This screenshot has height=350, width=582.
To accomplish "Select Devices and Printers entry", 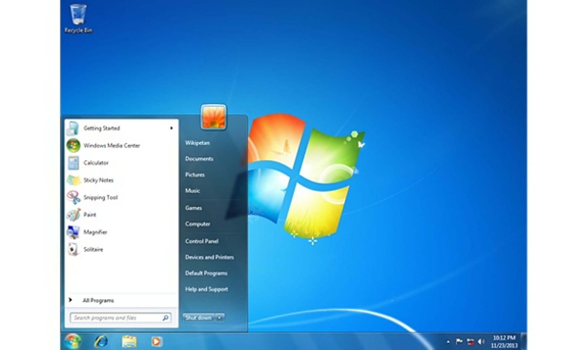I will pyautogui.click(x=209, y=257).
